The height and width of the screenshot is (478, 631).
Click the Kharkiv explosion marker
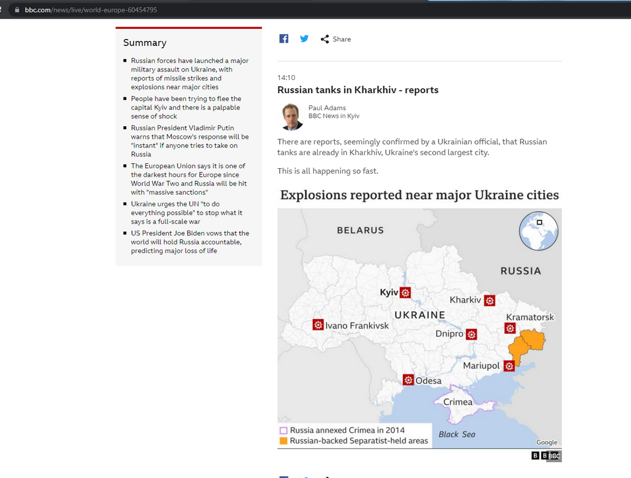click(489, 301)
